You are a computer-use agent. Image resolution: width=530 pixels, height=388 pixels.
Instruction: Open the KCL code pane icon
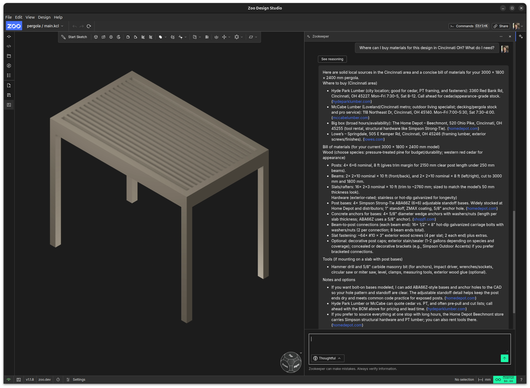pos(9,46)
